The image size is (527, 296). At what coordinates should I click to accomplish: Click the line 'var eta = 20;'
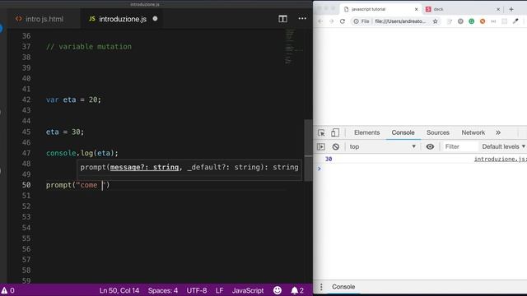coord(73,99)
